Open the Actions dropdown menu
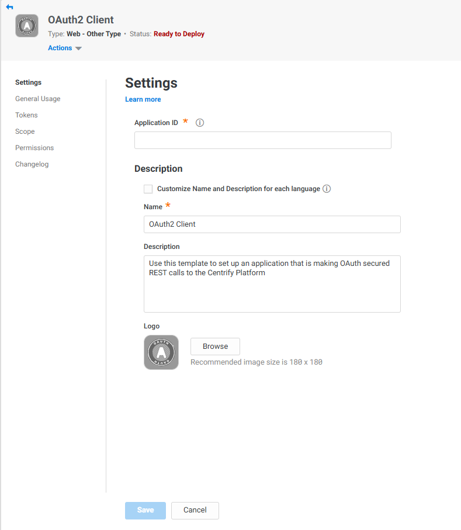Screen dimensions: 461x530 tap(60, 47)
